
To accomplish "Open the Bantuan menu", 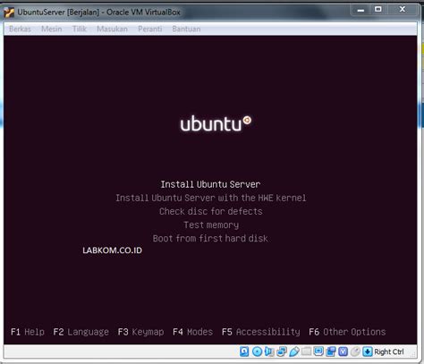I will (x=186, y=29).
